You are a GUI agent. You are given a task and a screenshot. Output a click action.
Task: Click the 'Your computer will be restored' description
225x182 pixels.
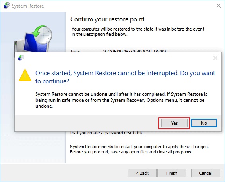pyautogui.click(x=138, y=31)
